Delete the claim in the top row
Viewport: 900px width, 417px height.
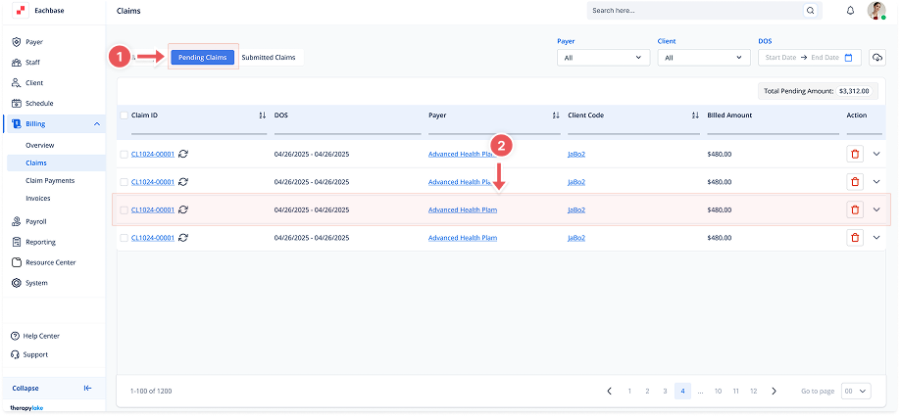[855, 154]
